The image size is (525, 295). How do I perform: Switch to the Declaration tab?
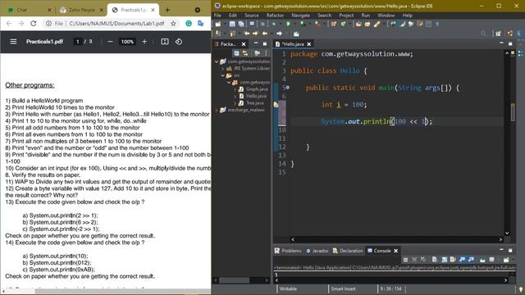348,251
